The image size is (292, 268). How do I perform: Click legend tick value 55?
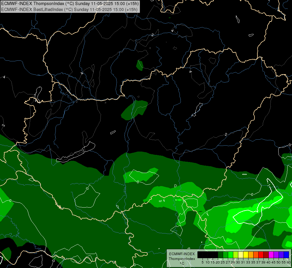point(284,262)
